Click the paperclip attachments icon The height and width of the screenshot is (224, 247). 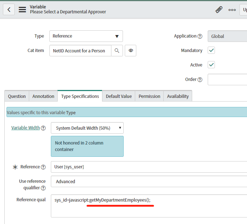[x=219, y=9]
